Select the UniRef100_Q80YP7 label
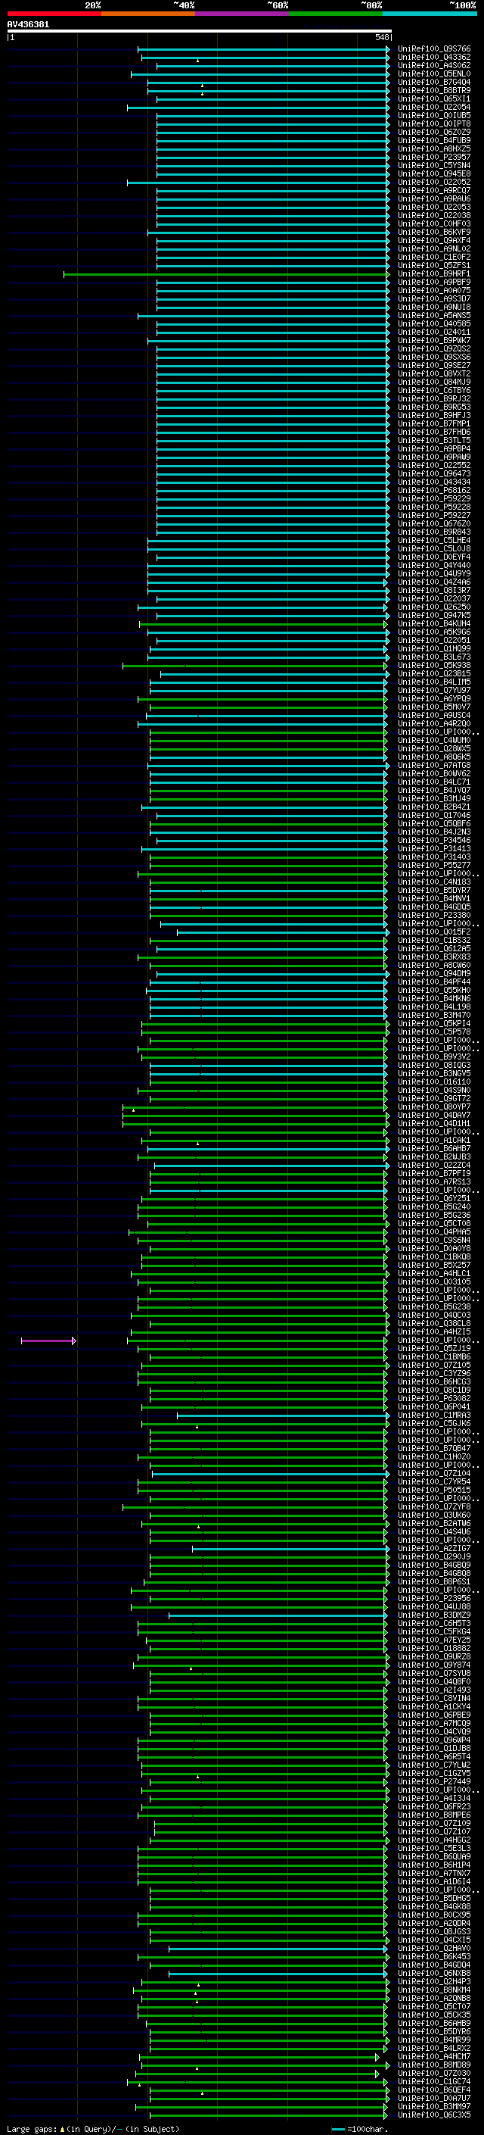This screenshot has height=2135, width=484. pyautogui.click(x=434, y=1107)
